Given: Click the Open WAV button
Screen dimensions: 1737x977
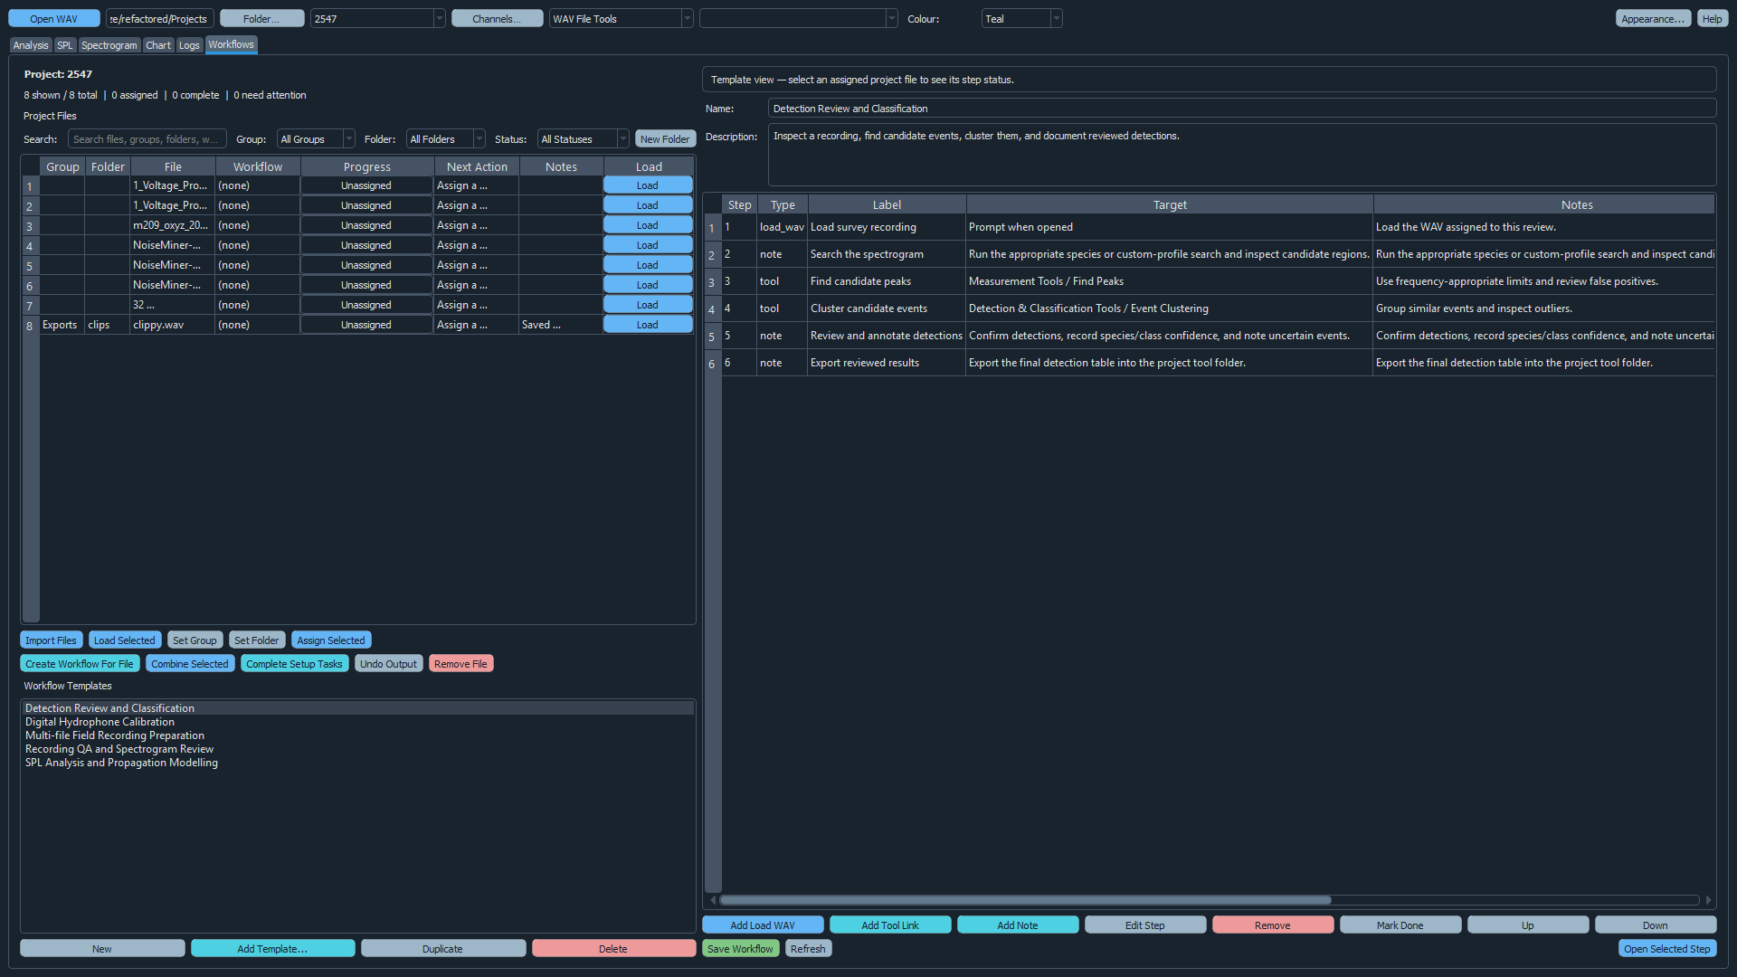Looking at the screenshot, I should 54,19.
